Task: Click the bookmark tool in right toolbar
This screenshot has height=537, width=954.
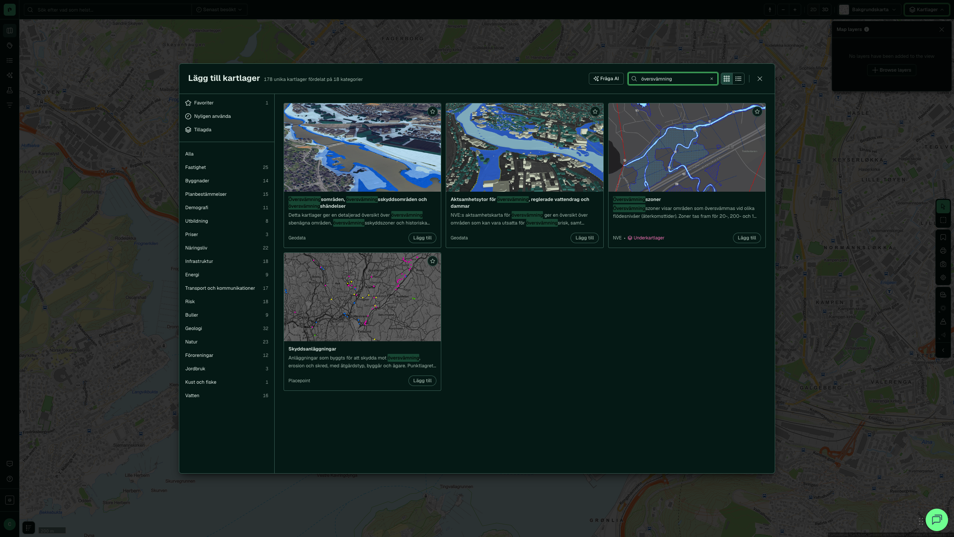Action: (943, 237)
